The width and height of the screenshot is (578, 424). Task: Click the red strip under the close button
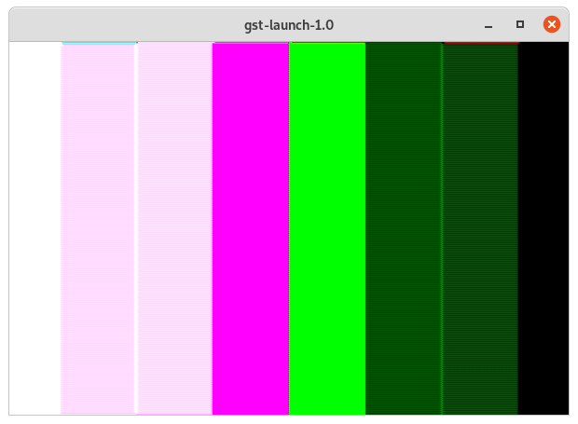pos(480,43)
